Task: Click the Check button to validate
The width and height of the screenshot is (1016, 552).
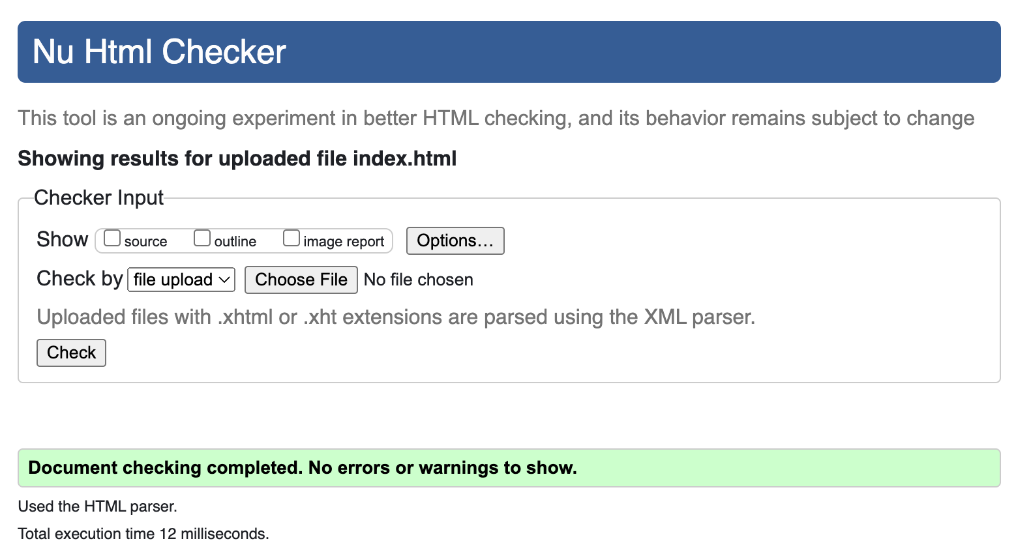Action: (x=70, y=353)
